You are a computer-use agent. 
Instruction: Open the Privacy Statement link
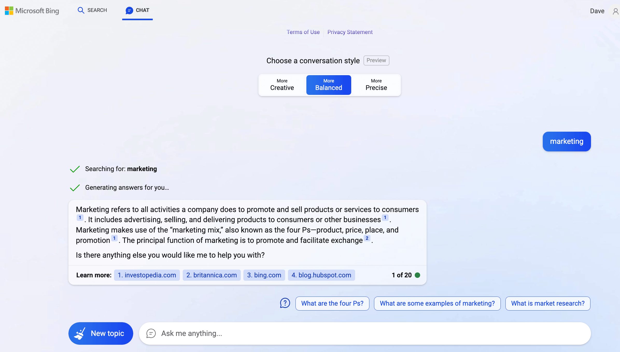point(350,32)
